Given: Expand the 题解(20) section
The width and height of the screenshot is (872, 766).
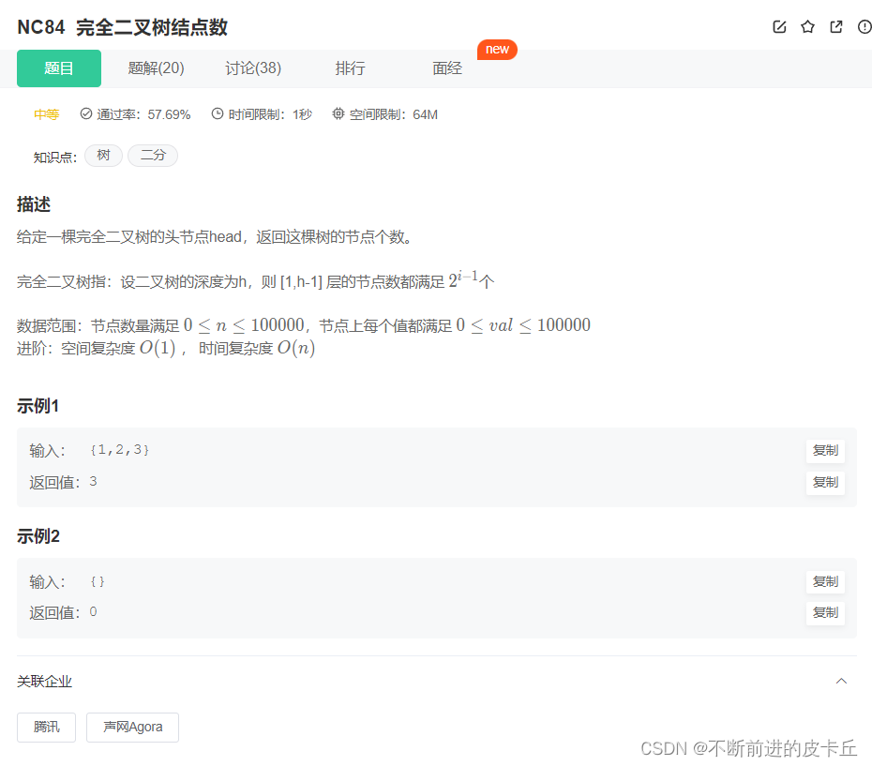Looking at the screenshot, I should pos(156,68).
